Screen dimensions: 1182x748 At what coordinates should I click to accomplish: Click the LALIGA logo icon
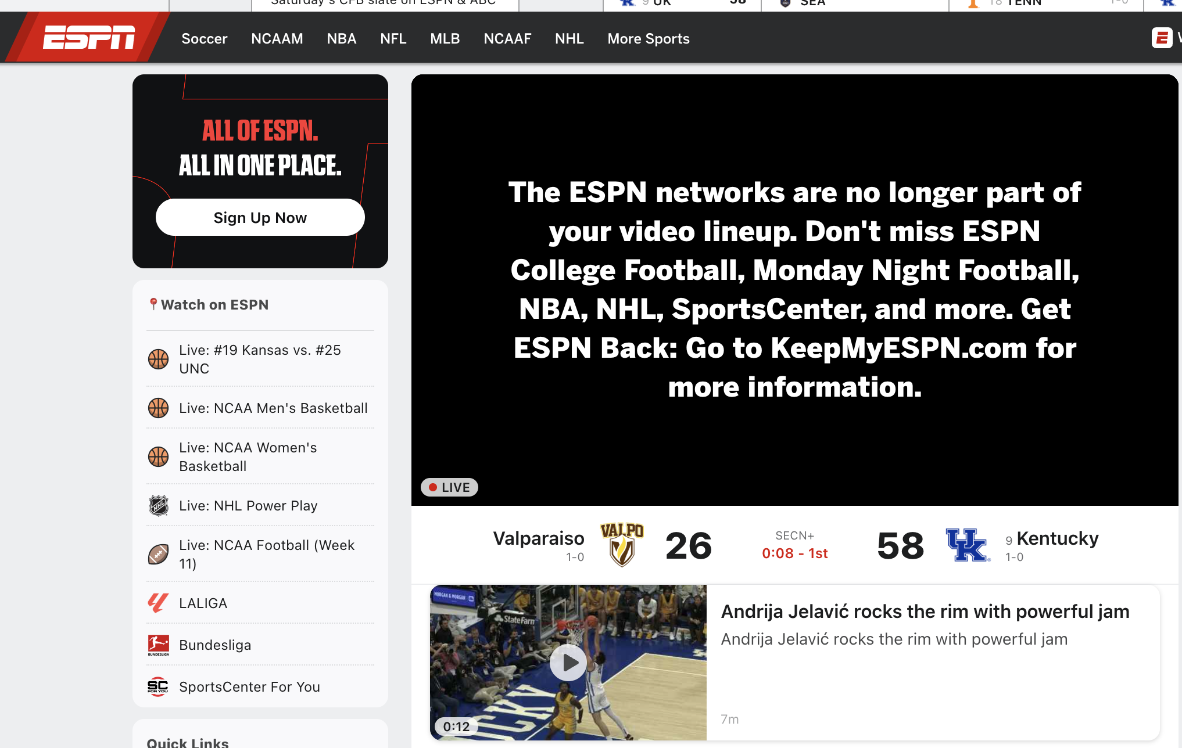pyautogui.click(x=158, y=603)
